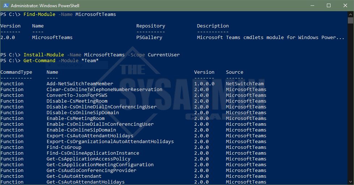The width and height of the screenshot is (354, 185).
Task: Click 'PSGallery' repository value
Action: point(149,38)
